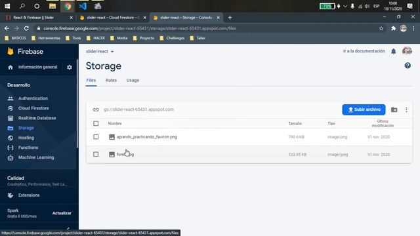Click the Tipo column header
The height and width of the screenshot is (236, 420).
[331, 123]
